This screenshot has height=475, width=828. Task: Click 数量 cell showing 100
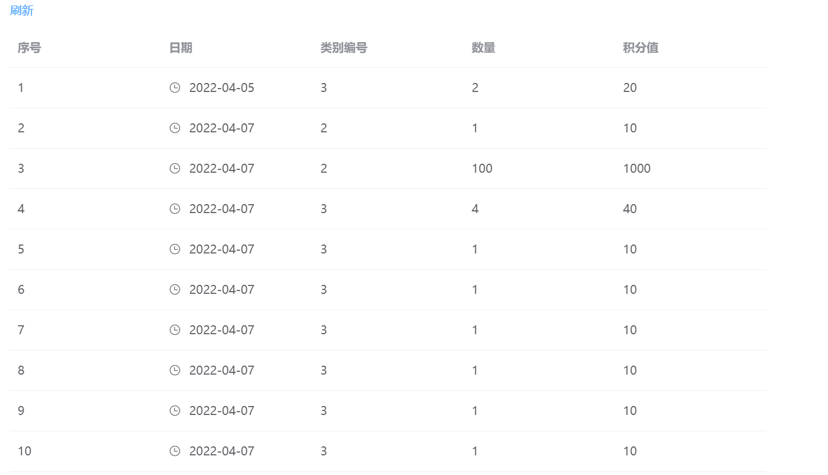tap(482, 168)
